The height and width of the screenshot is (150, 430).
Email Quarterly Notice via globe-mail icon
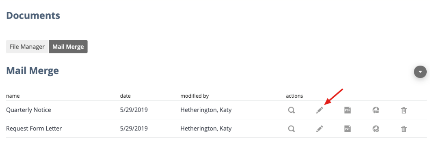tap(376, 110)
